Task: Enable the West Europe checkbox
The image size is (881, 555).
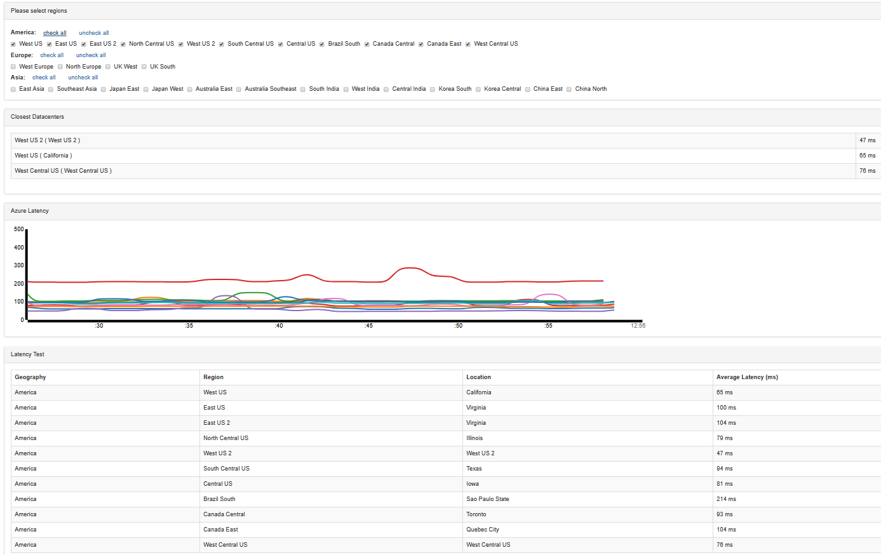Action: tap(13, 67)
